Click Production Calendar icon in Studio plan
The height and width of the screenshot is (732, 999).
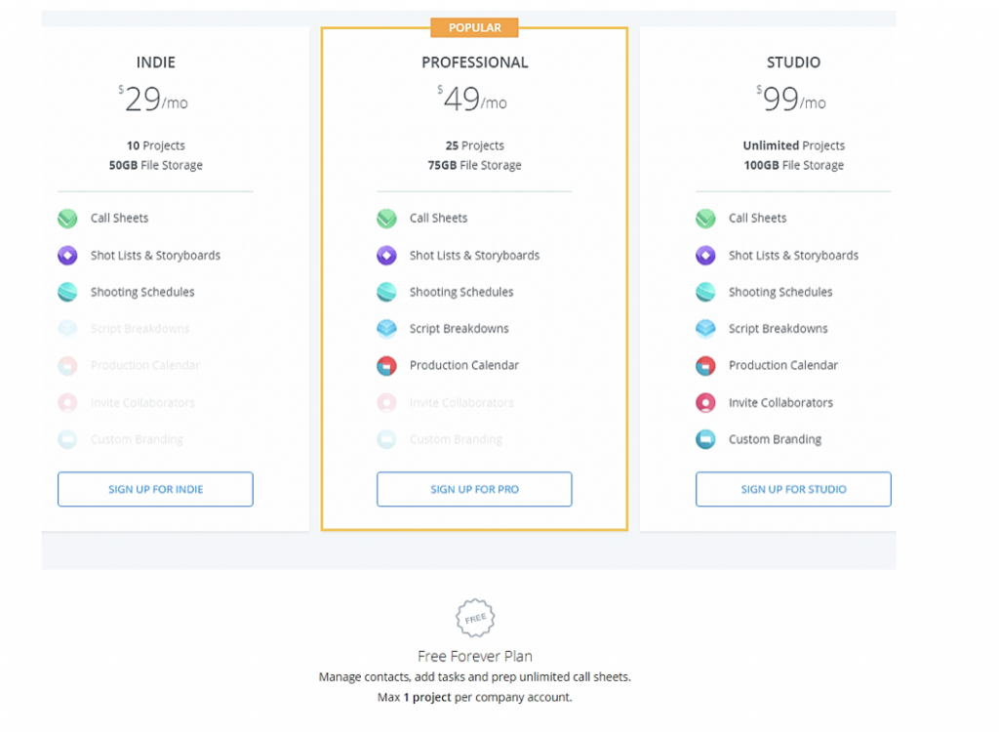tap(705, 366)
